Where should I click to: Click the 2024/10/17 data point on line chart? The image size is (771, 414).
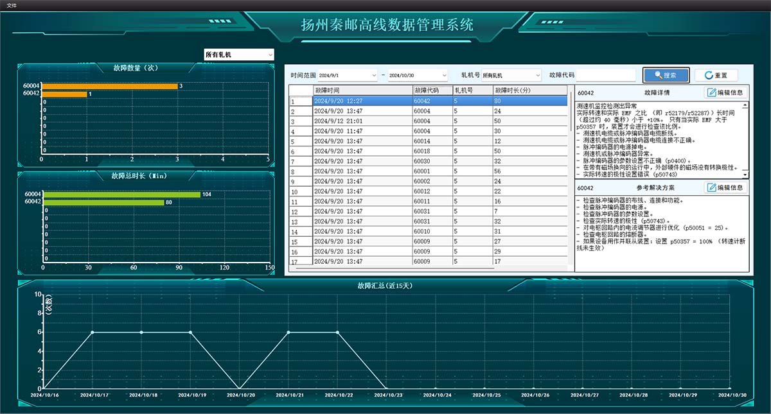pos(93,332)
